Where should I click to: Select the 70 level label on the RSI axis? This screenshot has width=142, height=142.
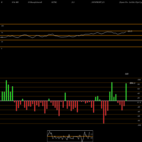2,33
